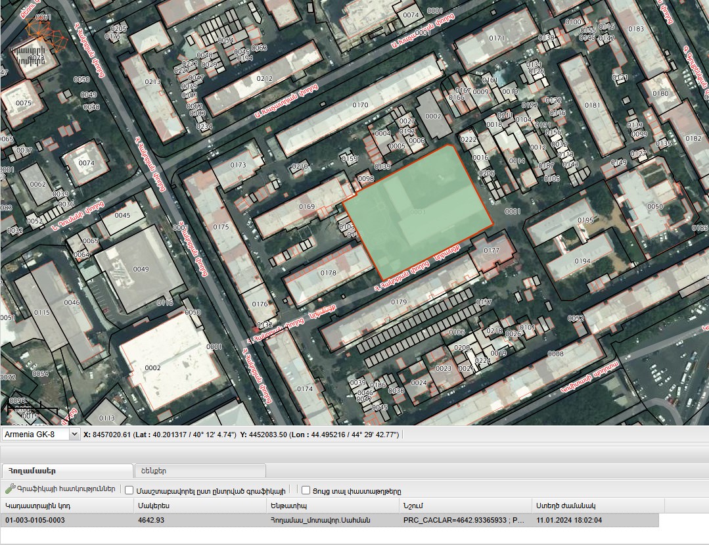Screen dimensions: 709x545
Task: Select building parcel 0171 on the map
Action: point(497,38)
